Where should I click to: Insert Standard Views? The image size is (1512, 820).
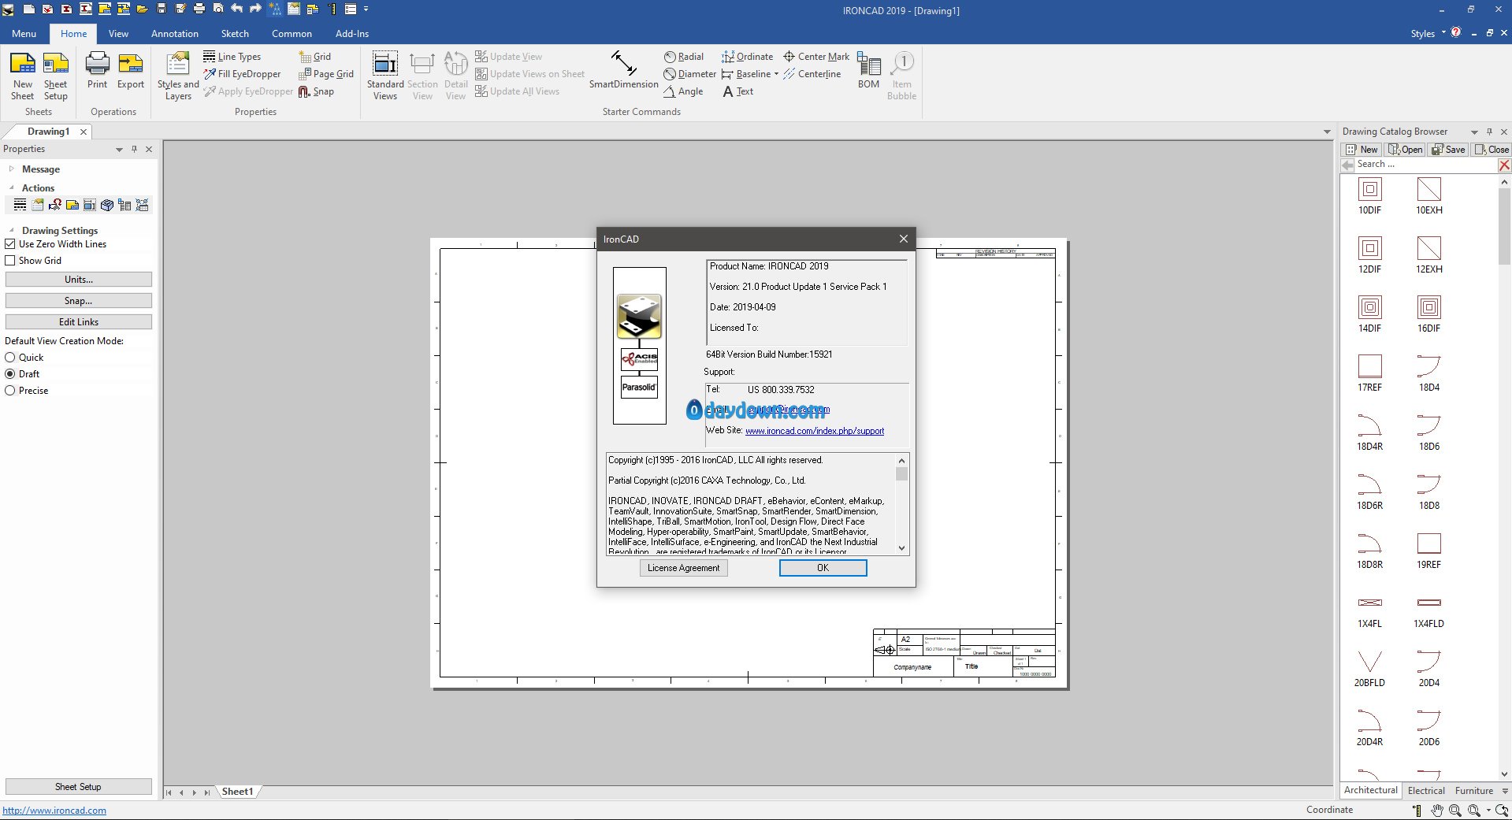pyautogui.click(x=385, y=76)
